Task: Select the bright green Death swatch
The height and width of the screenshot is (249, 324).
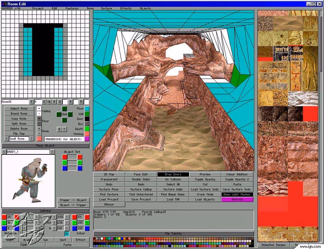Action: coord(87,129)
